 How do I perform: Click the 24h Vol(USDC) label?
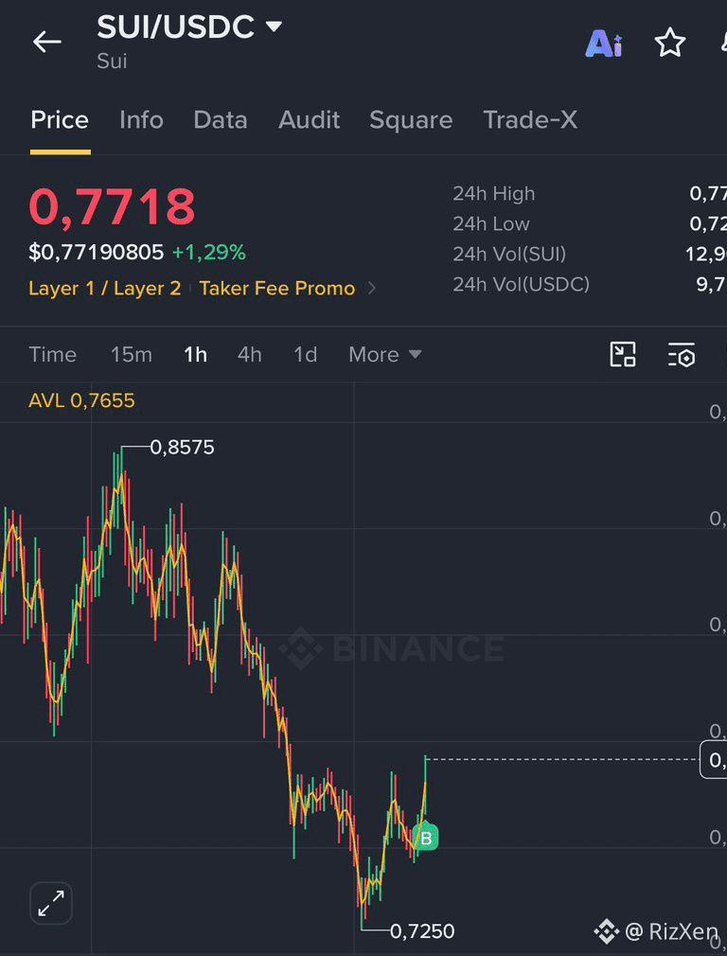(x=521, y=284)
